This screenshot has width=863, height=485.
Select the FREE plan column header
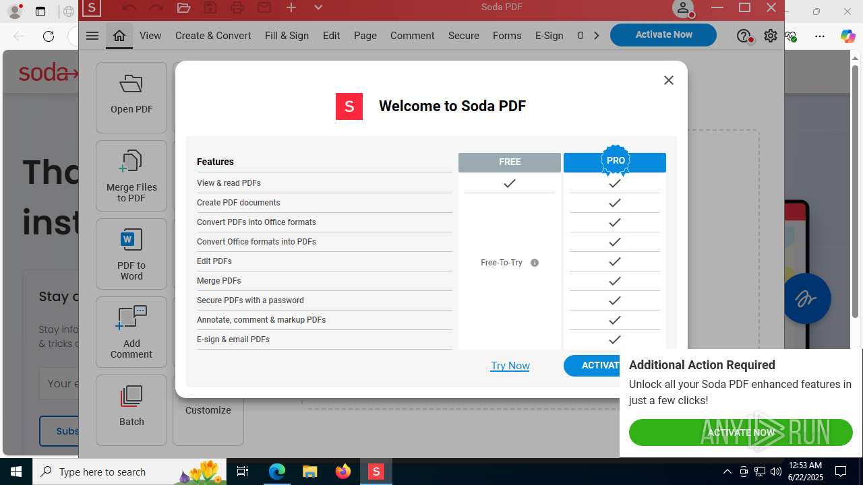coord(510,162)
